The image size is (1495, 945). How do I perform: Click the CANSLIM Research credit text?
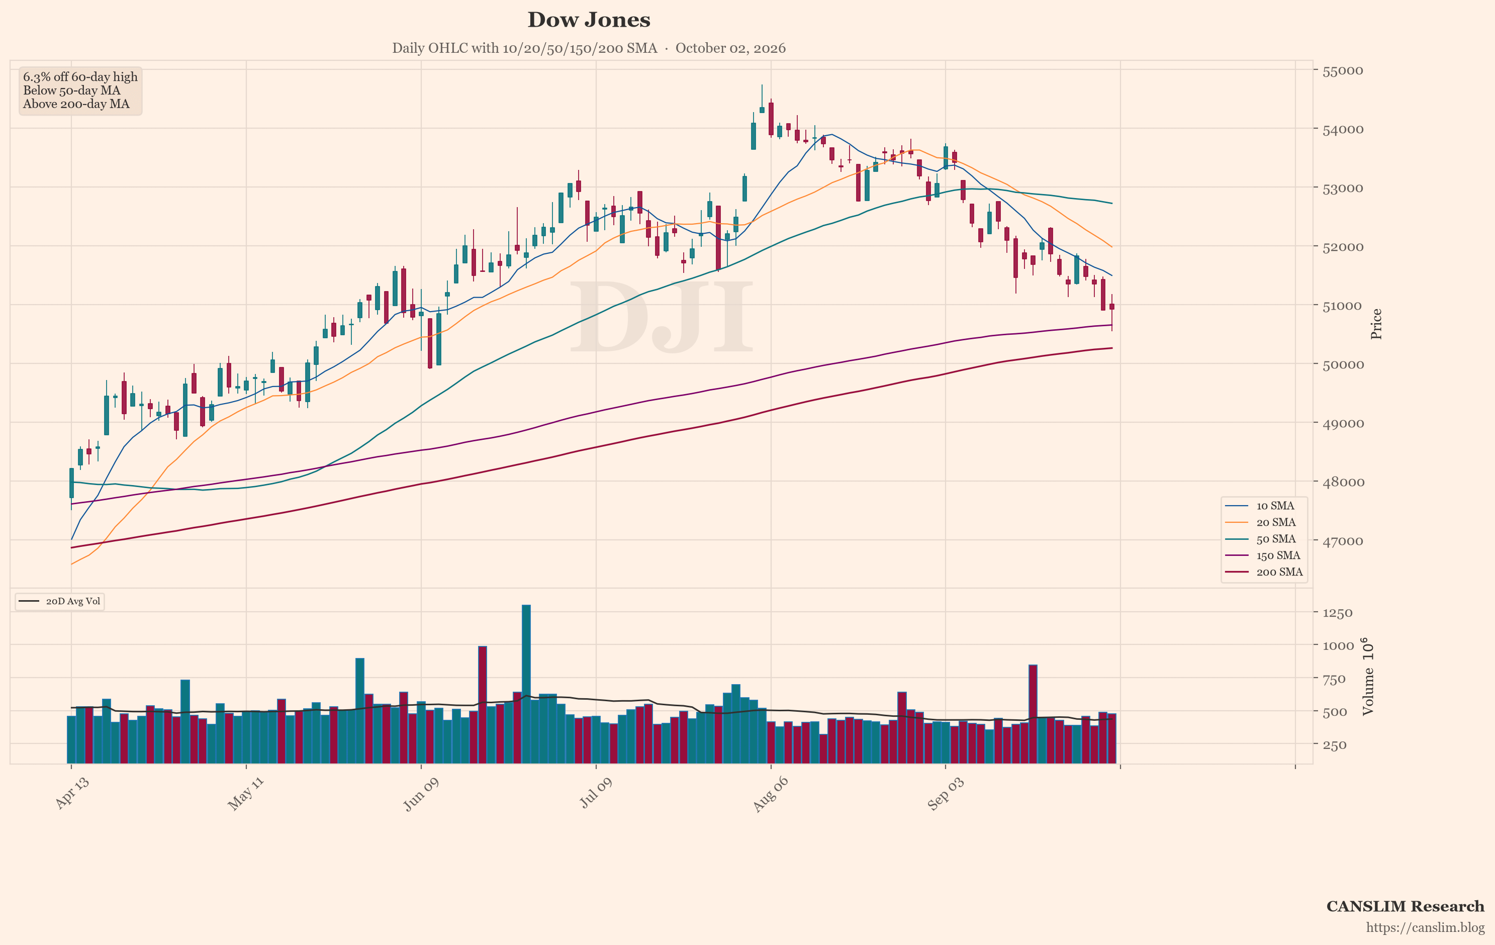1405,906
